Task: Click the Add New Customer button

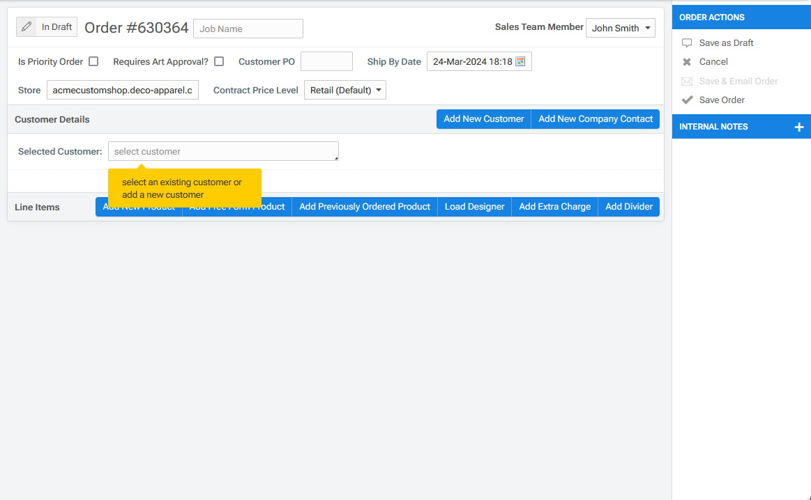Action: pyautogui.click(x=483, y=119)
